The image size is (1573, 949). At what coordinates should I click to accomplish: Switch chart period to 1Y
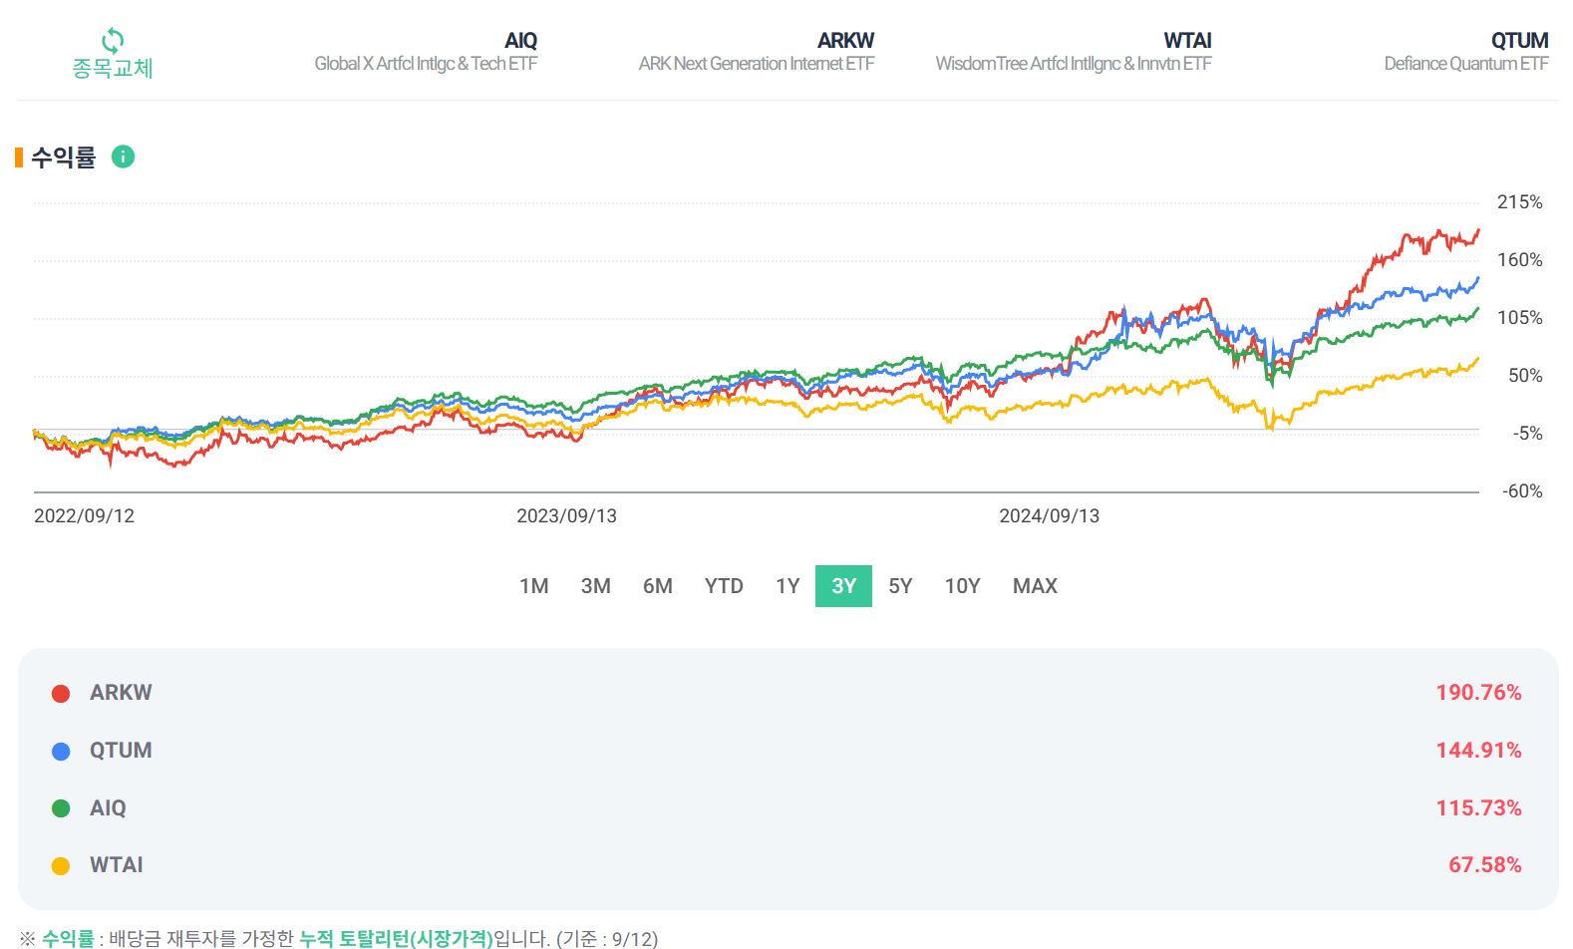click(x=787, y=586)
